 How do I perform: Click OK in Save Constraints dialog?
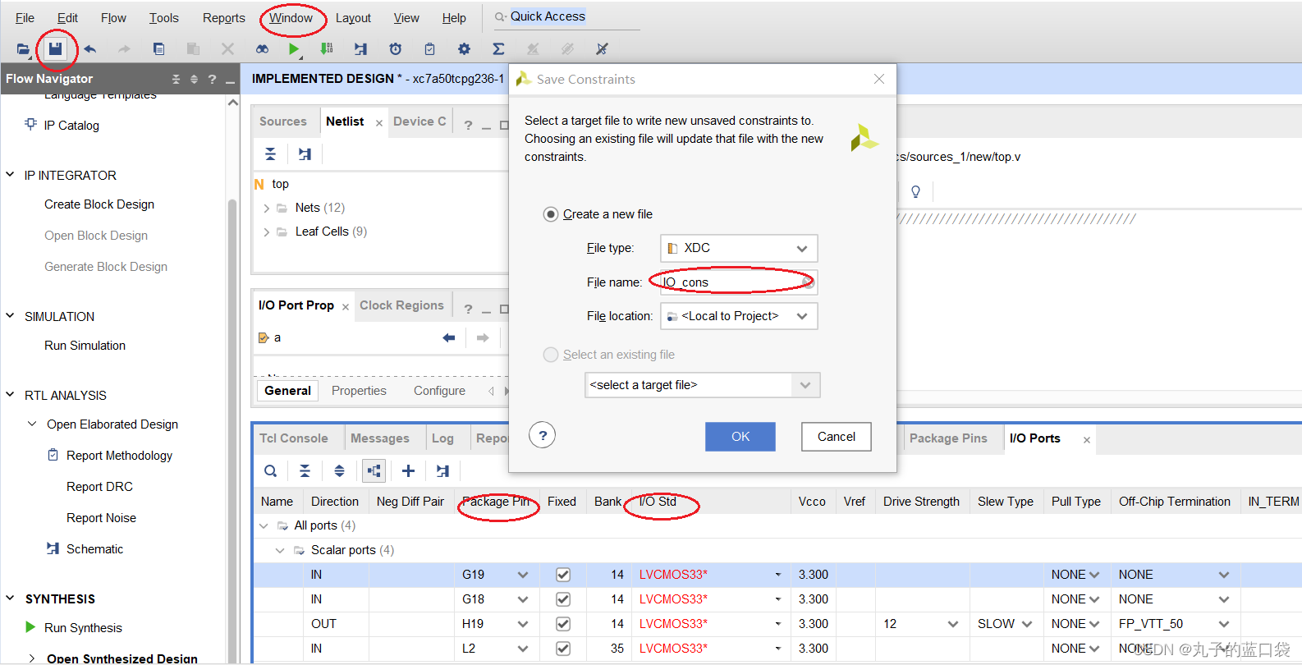[740, 437]
